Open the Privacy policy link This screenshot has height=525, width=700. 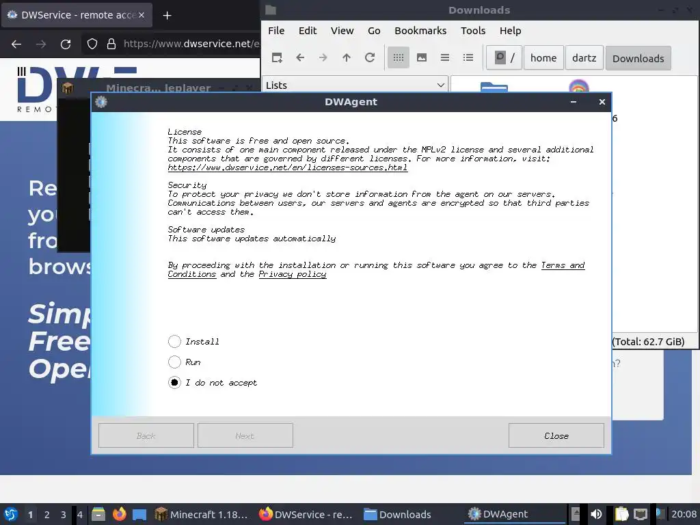pyautogui.click(x=293, y=274)
